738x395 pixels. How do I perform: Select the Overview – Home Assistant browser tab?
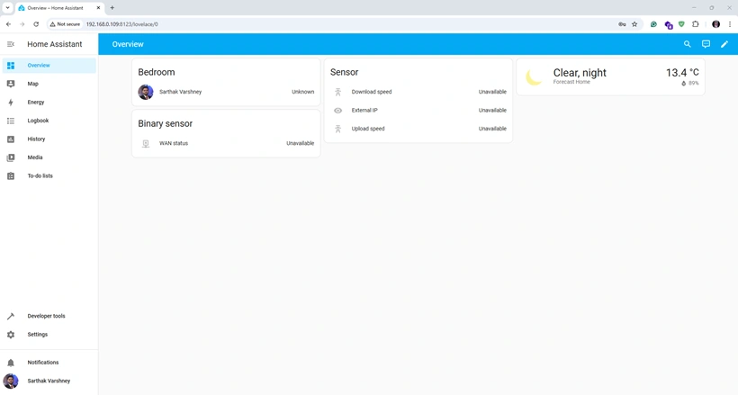point(59,8)
